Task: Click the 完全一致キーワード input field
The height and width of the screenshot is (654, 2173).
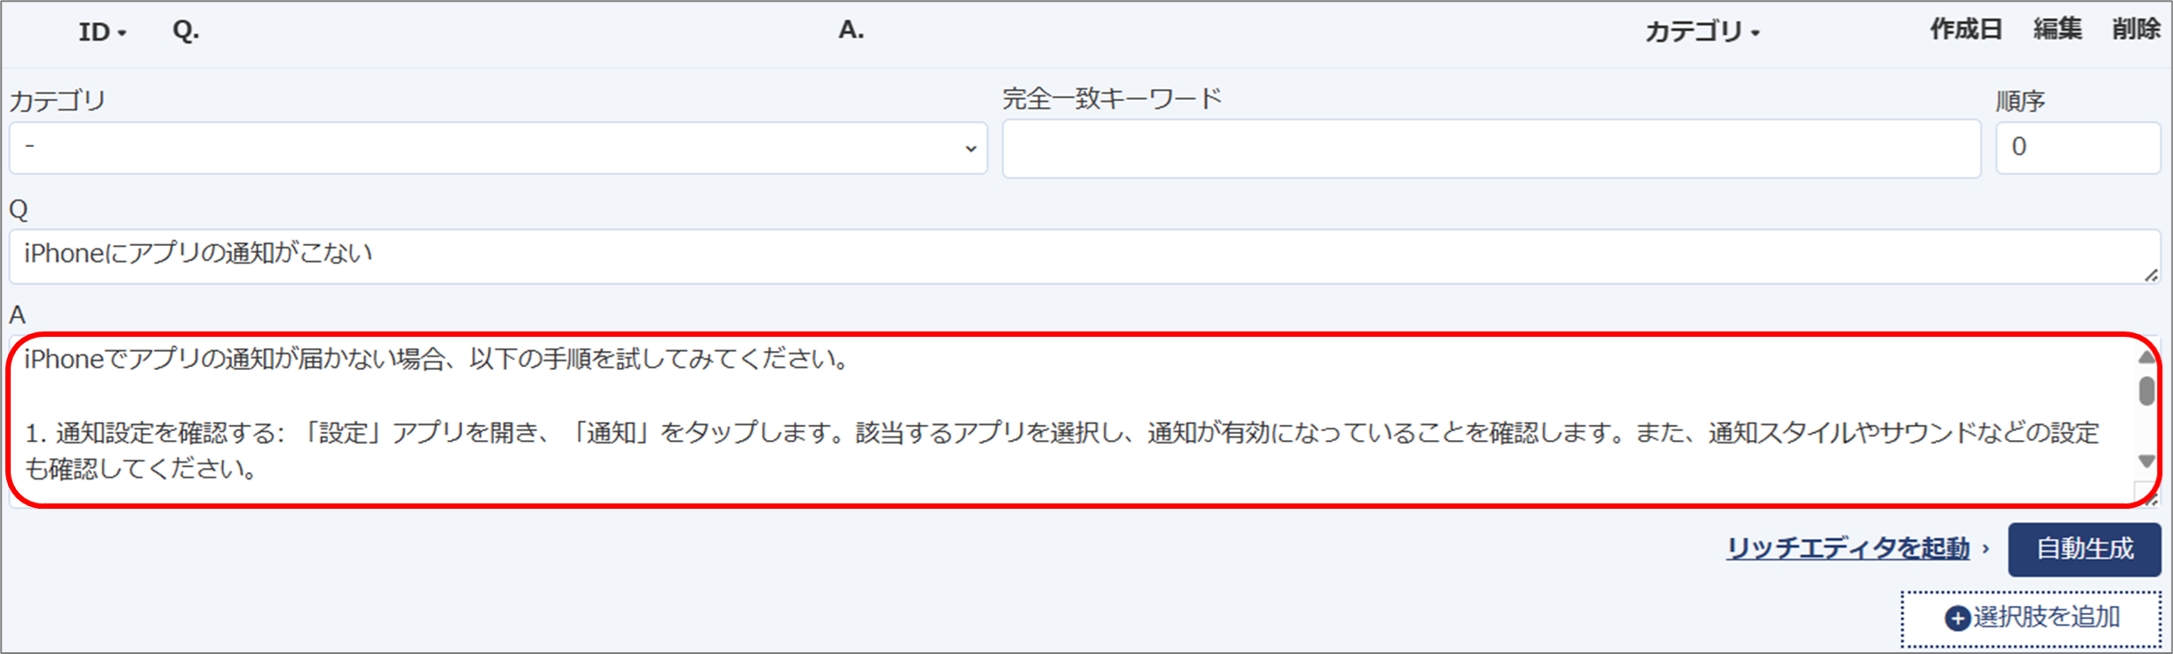Action: [x=1491, y=149]
